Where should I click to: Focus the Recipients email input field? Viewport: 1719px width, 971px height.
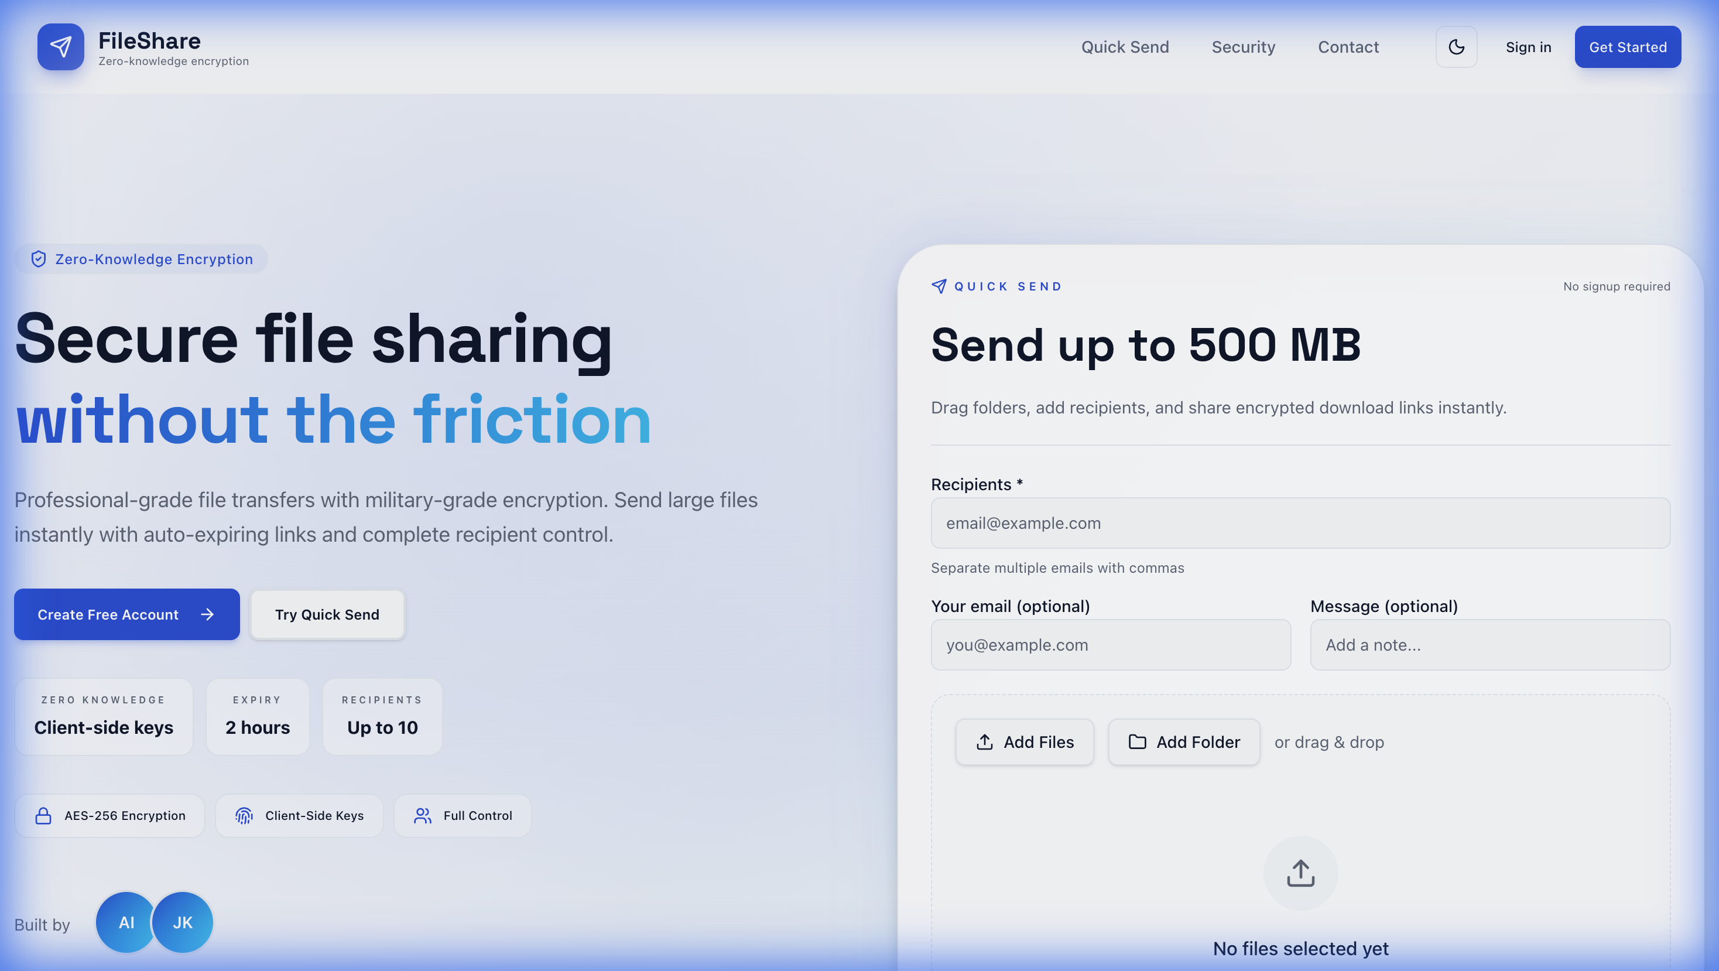click(1300, 523)
